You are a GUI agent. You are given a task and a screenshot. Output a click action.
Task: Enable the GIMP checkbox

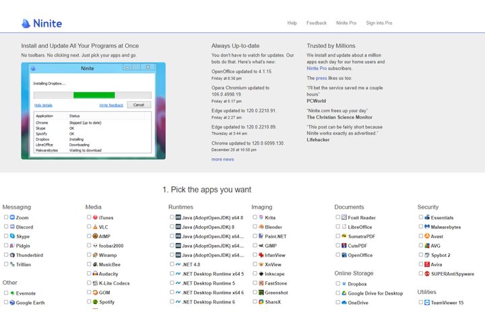255,246
